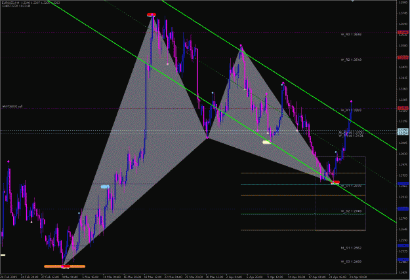
Task: Click the 1.3800 price scale value
Action: tap(403, 3)
